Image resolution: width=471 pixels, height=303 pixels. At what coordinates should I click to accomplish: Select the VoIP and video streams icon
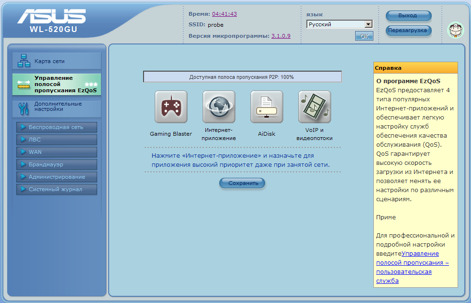click(x=314, y=107)
